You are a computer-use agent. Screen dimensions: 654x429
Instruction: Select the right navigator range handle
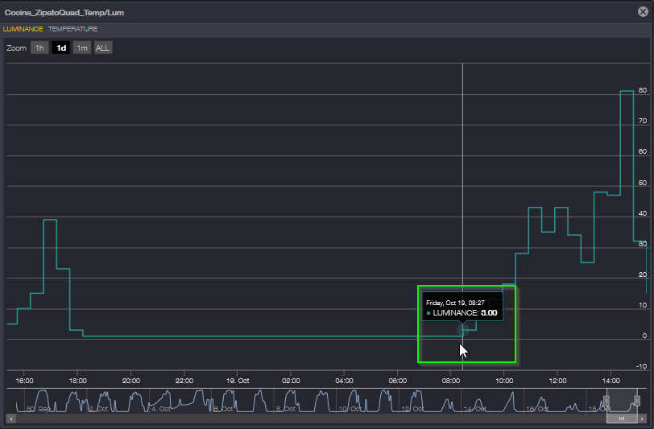tap(637, 401)
